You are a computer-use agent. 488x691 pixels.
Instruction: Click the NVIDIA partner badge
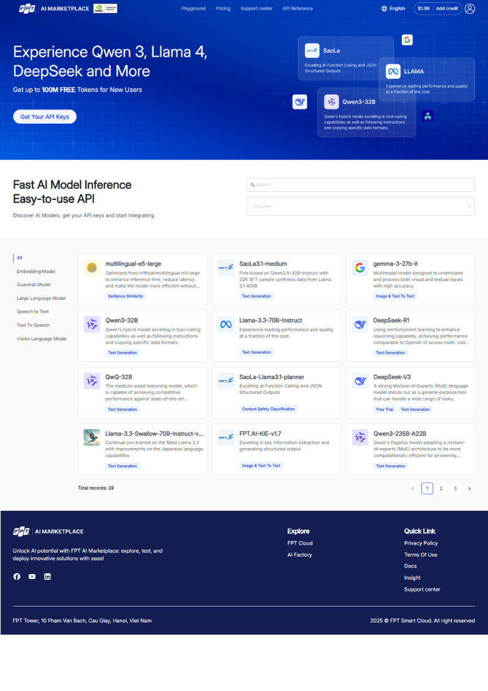(105, 9)
